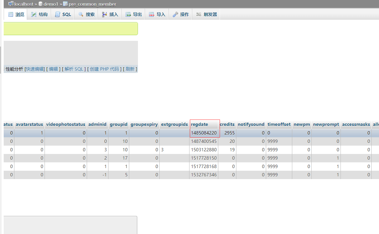Viewport: 379px width, 234px height.
Task: Go to localhost server in breadcrumb
Action: pos(23,4)
